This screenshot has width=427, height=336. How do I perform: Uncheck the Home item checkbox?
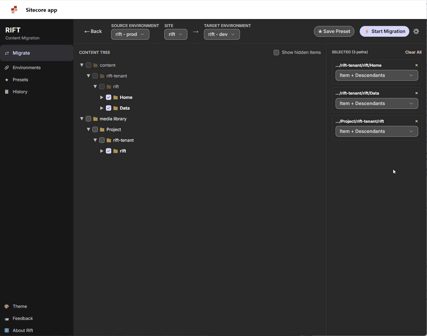tap(109, 97)
